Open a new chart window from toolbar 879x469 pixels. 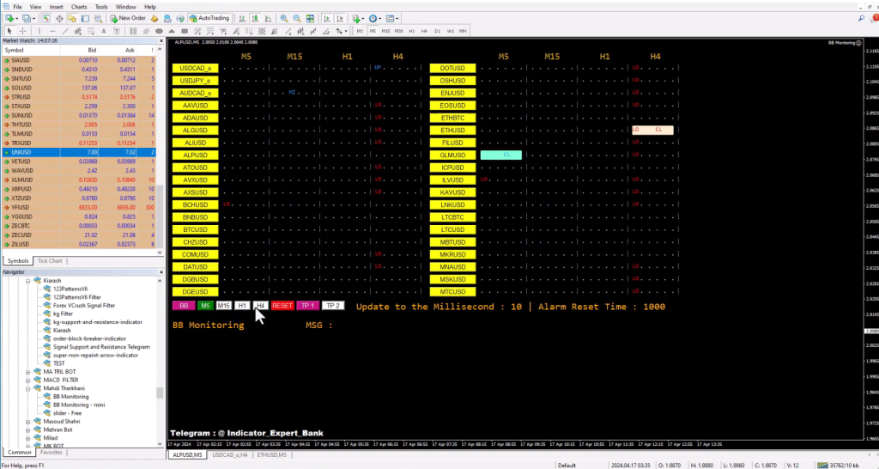click(x=9, y=19)
